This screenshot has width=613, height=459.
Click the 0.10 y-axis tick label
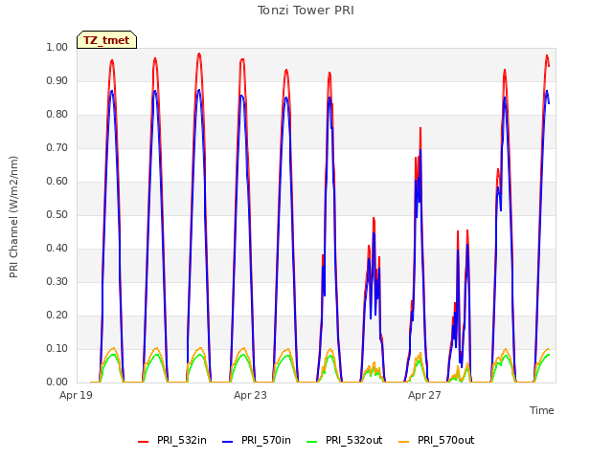pyautogui.click(x=57, y=348)
